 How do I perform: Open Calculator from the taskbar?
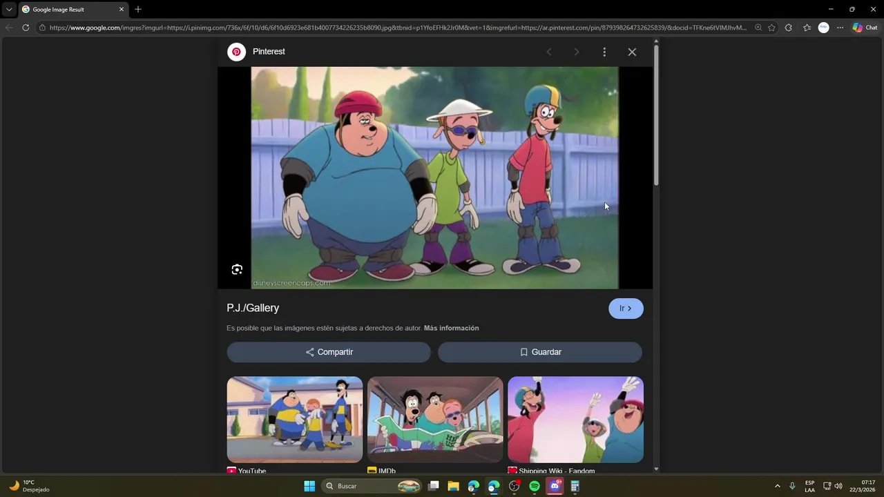pos(575,486)
